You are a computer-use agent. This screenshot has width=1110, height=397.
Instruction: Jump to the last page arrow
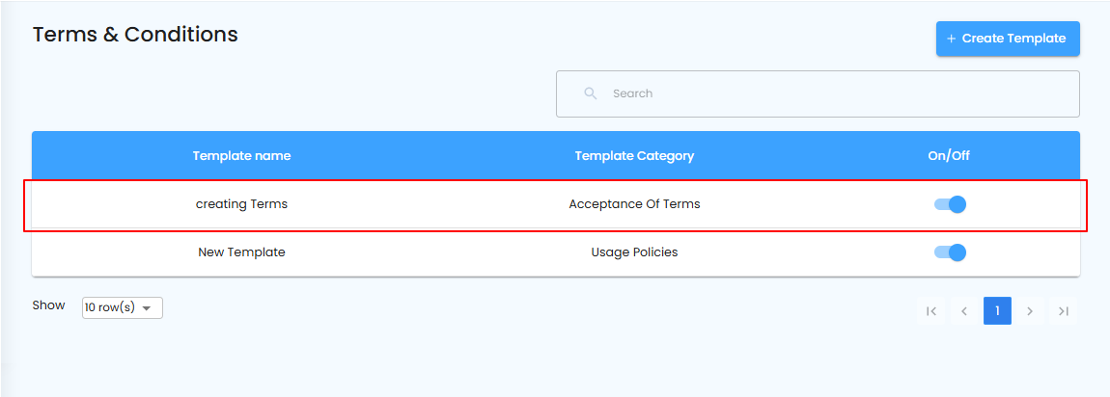1064,311
